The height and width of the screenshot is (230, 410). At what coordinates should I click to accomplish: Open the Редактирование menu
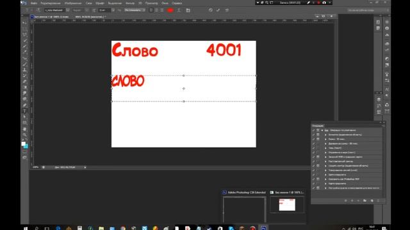pyautogui.click(x=51, y=3)
